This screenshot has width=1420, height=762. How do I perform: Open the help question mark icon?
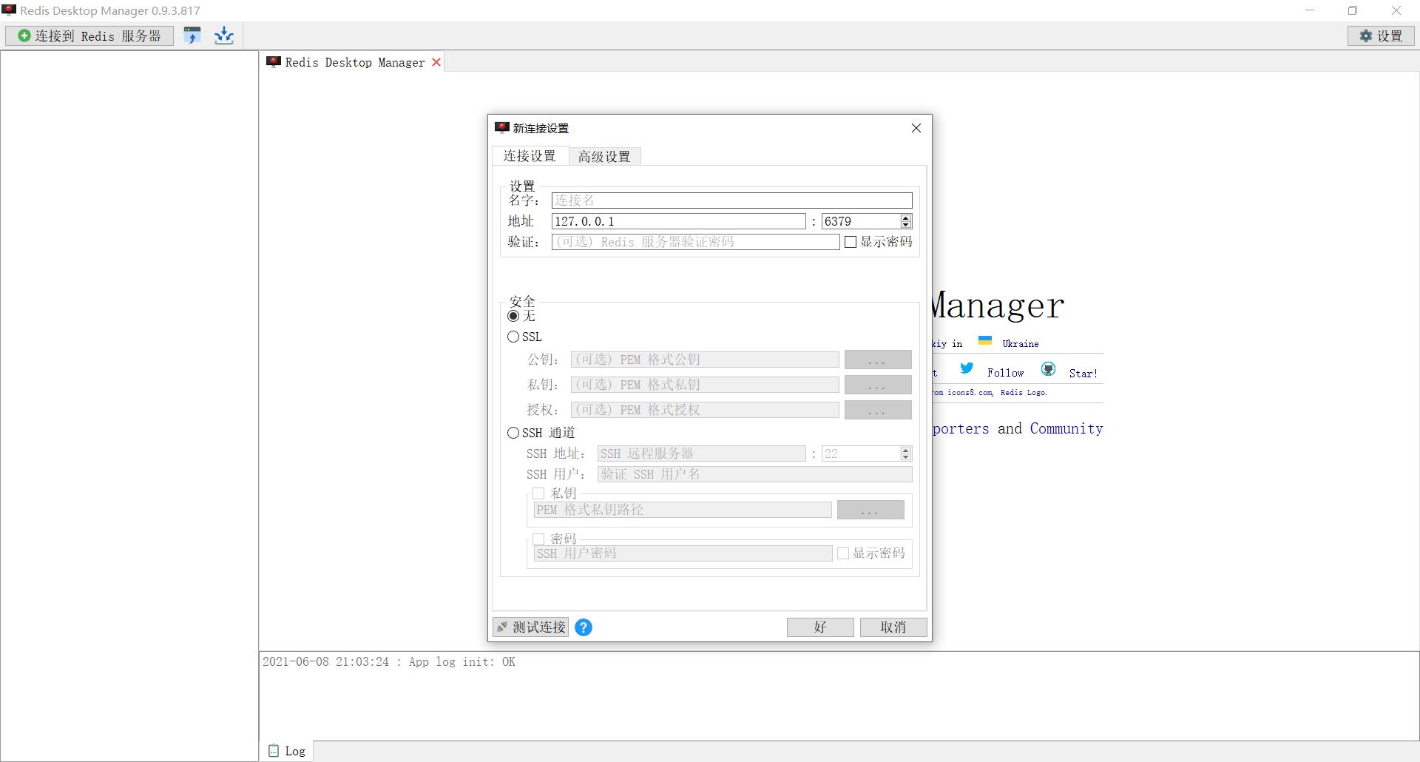click(583, 627)
